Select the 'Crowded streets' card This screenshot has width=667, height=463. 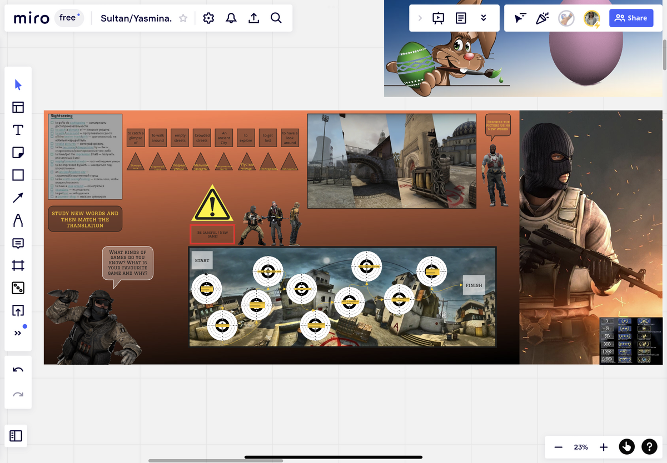click(202, 138)
